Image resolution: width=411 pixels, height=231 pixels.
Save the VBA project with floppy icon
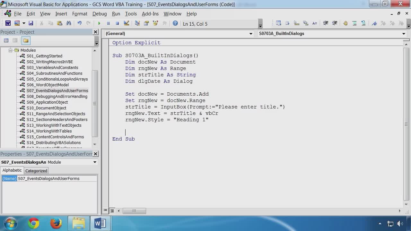31,23
